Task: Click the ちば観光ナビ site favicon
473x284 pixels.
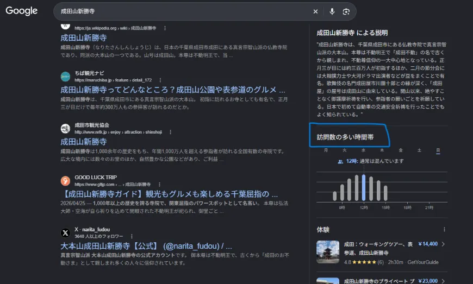Action: (65, 77)
